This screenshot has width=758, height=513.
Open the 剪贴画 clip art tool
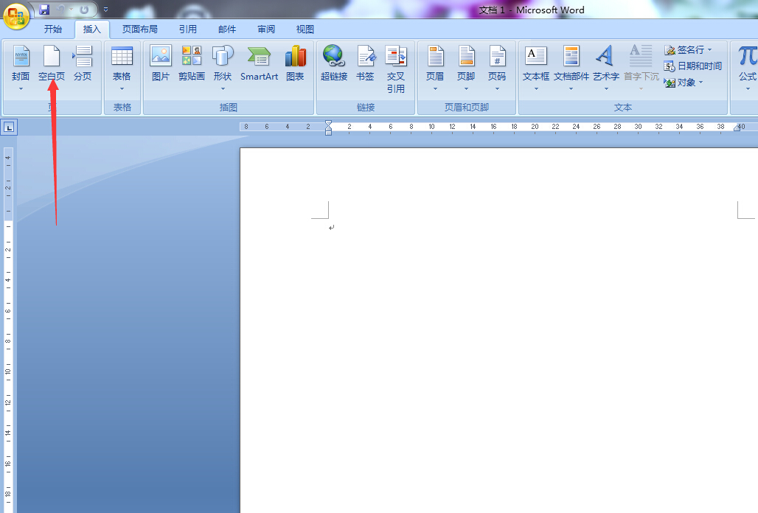click(192, 63)
